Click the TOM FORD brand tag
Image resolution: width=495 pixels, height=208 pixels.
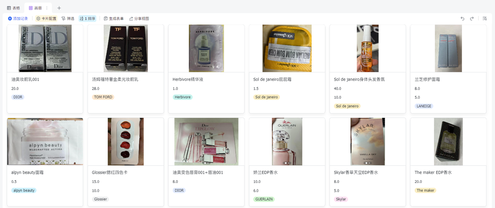click(x=103, y=97)
